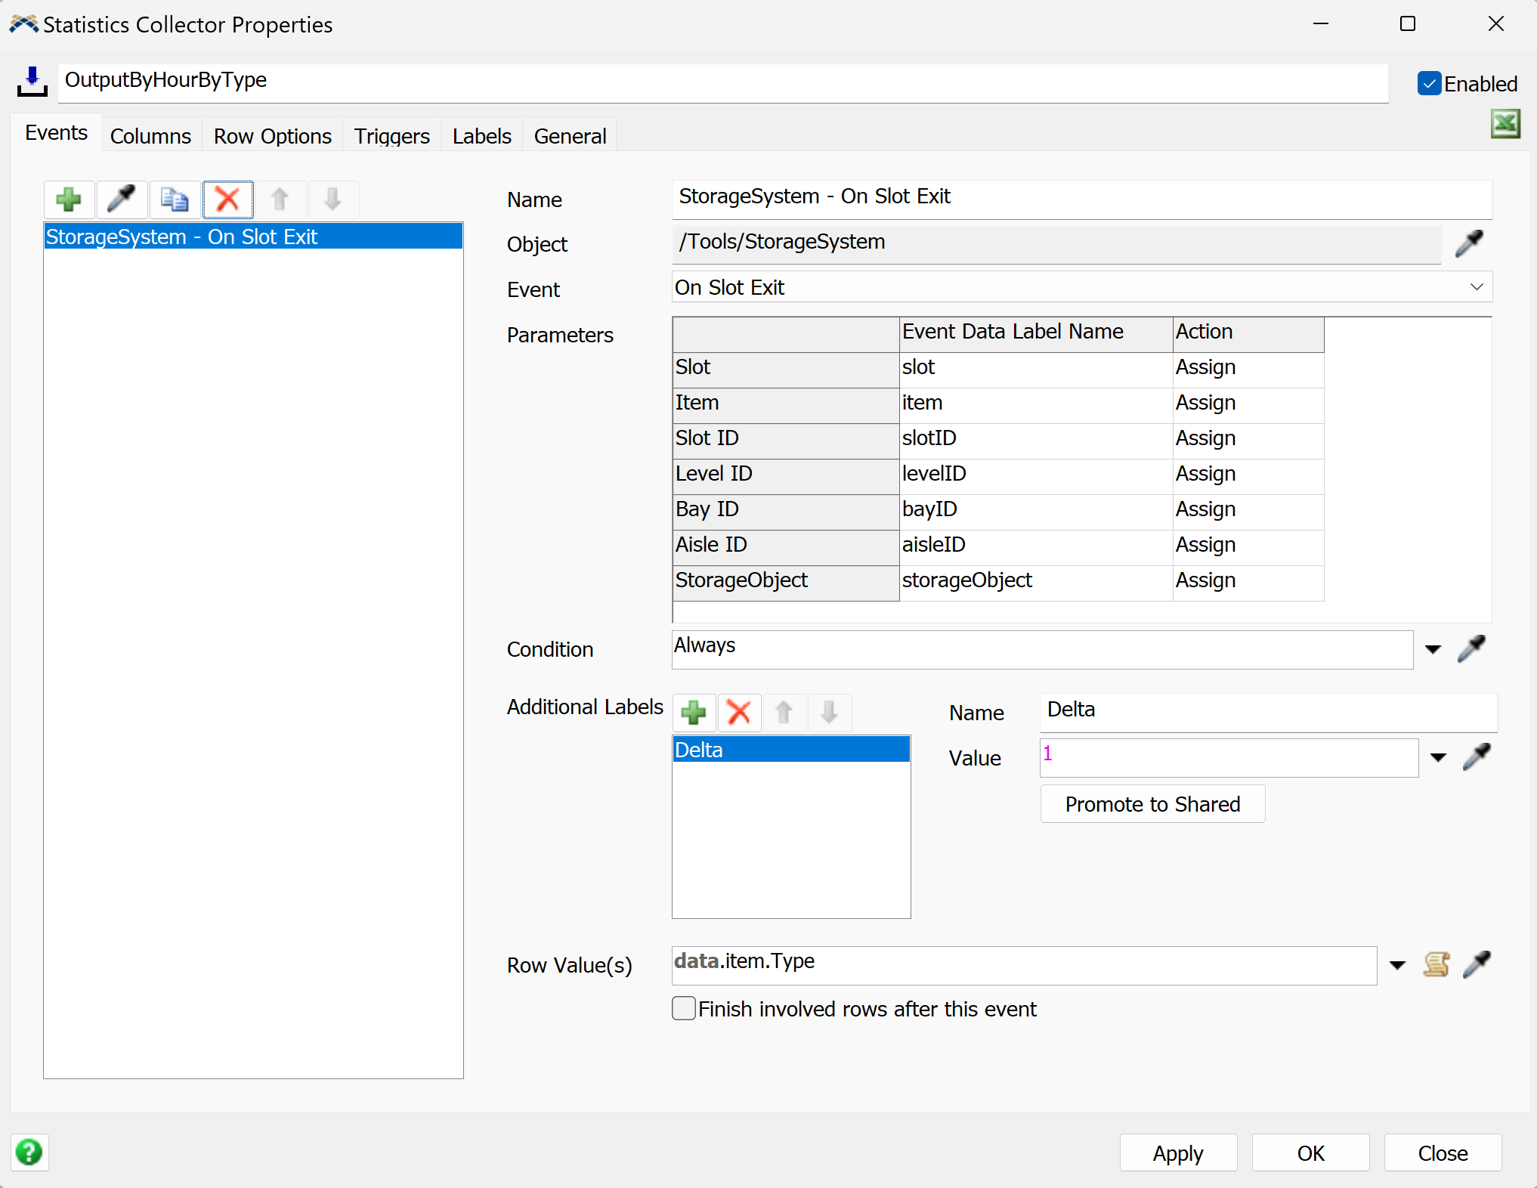
Task: Click the Row Value(s) code editor scroll icon
Action: 1436,964
